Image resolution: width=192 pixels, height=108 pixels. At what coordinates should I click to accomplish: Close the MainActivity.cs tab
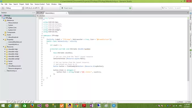coord(66,13)
